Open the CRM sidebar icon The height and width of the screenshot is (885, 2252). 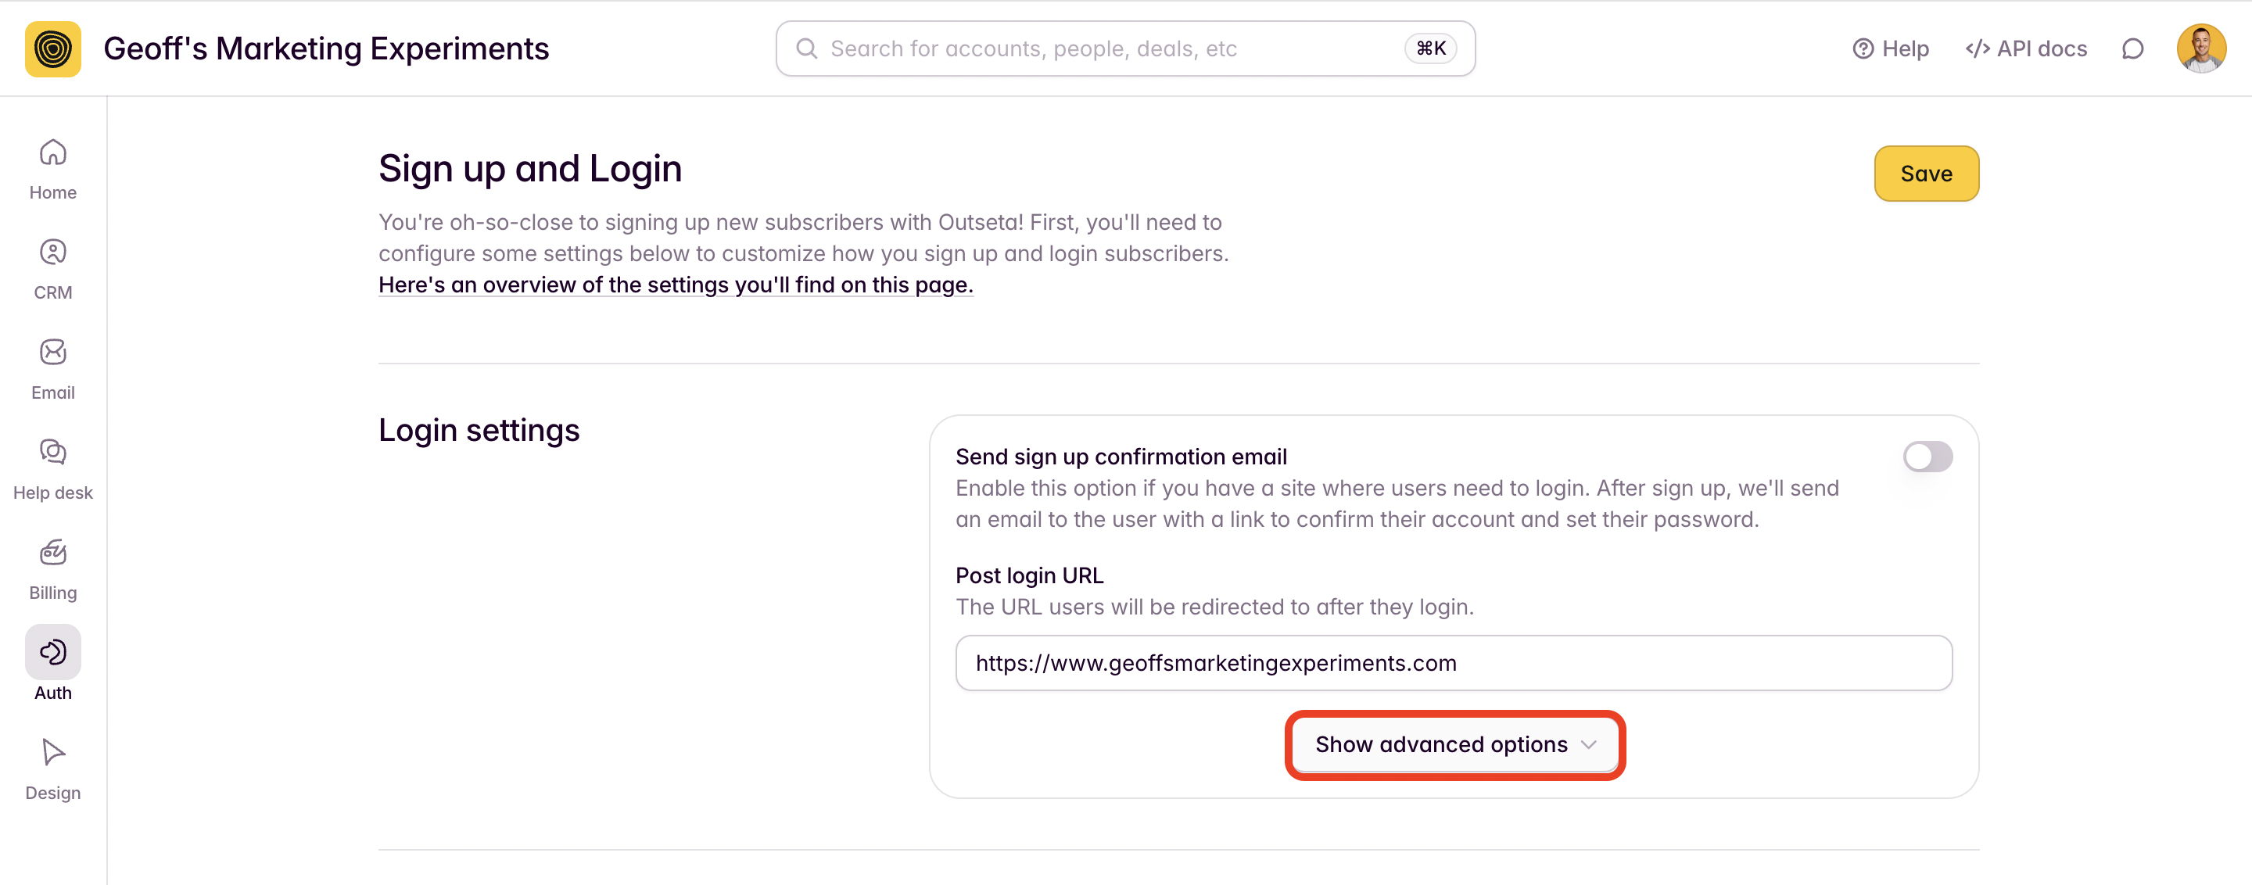(52, 253)
